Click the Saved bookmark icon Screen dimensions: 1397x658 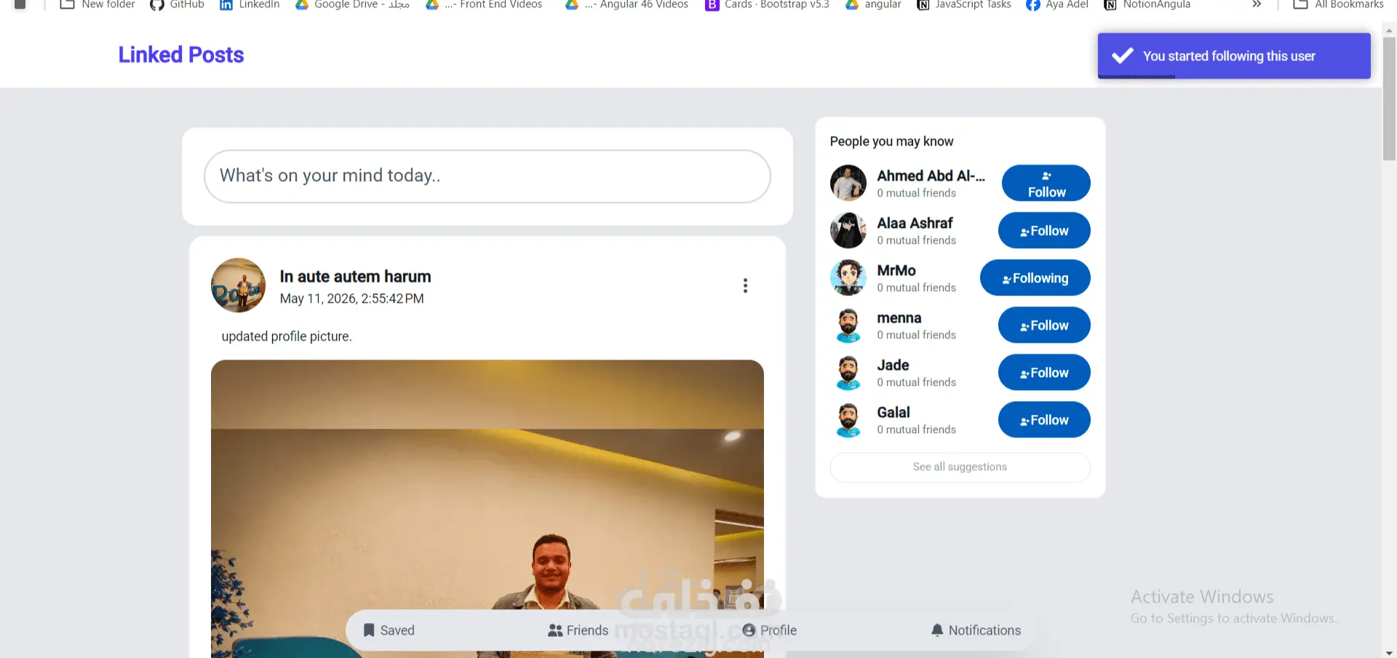tap(369, 630)
